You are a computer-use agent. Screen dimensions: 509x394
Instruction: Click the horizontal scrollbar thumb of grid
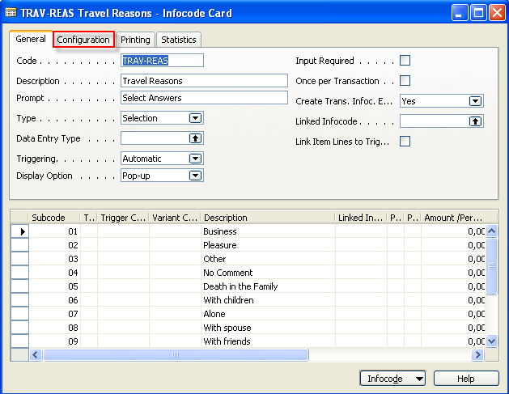(x=175, y=354)
